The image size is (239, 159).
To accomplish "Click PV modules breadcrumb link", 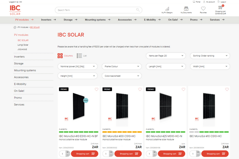I will (x=23, y=27).
